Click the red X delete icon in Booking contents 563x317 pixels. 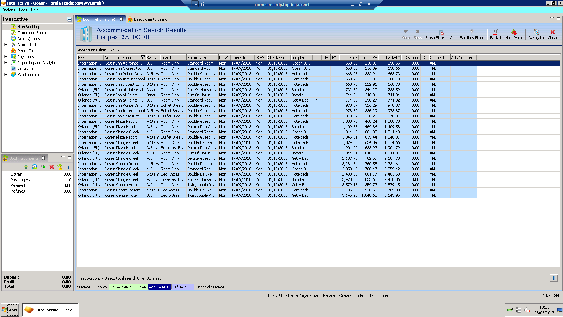click(x=51, y=167)
